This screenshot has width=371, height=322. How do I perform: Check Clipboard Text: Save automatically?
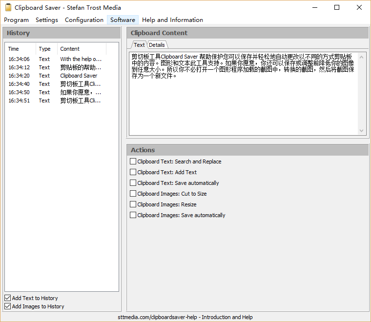click(x=133, y=183)
